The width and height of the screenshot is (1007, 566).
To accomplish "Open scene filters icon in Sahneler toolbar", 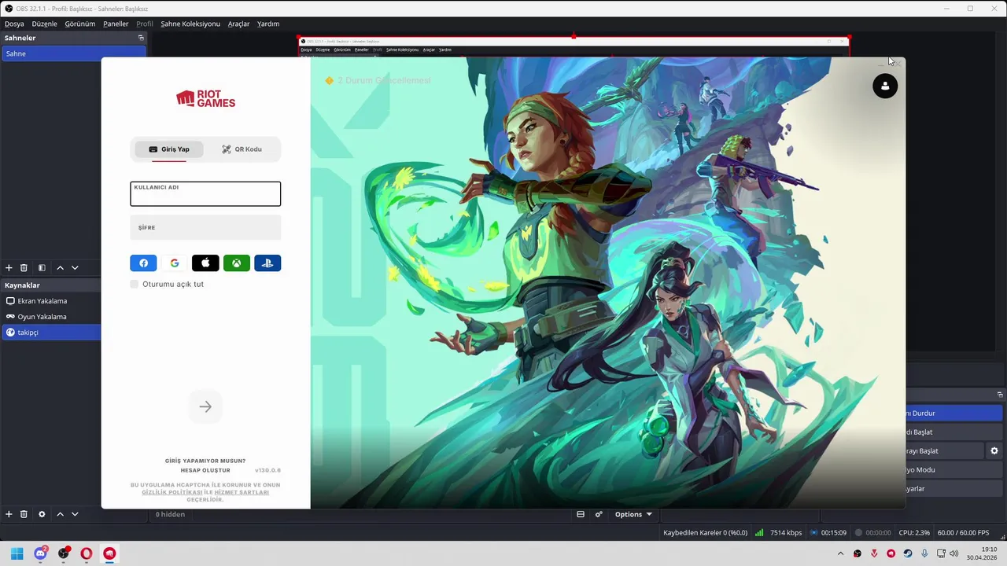I will pyautogui.click(x=42, y=268).
